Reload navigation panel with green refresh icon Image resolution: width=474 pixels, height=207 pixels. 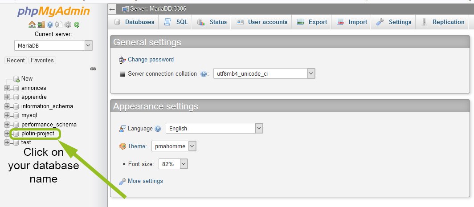pyautogui.click(x=77, y=25)
